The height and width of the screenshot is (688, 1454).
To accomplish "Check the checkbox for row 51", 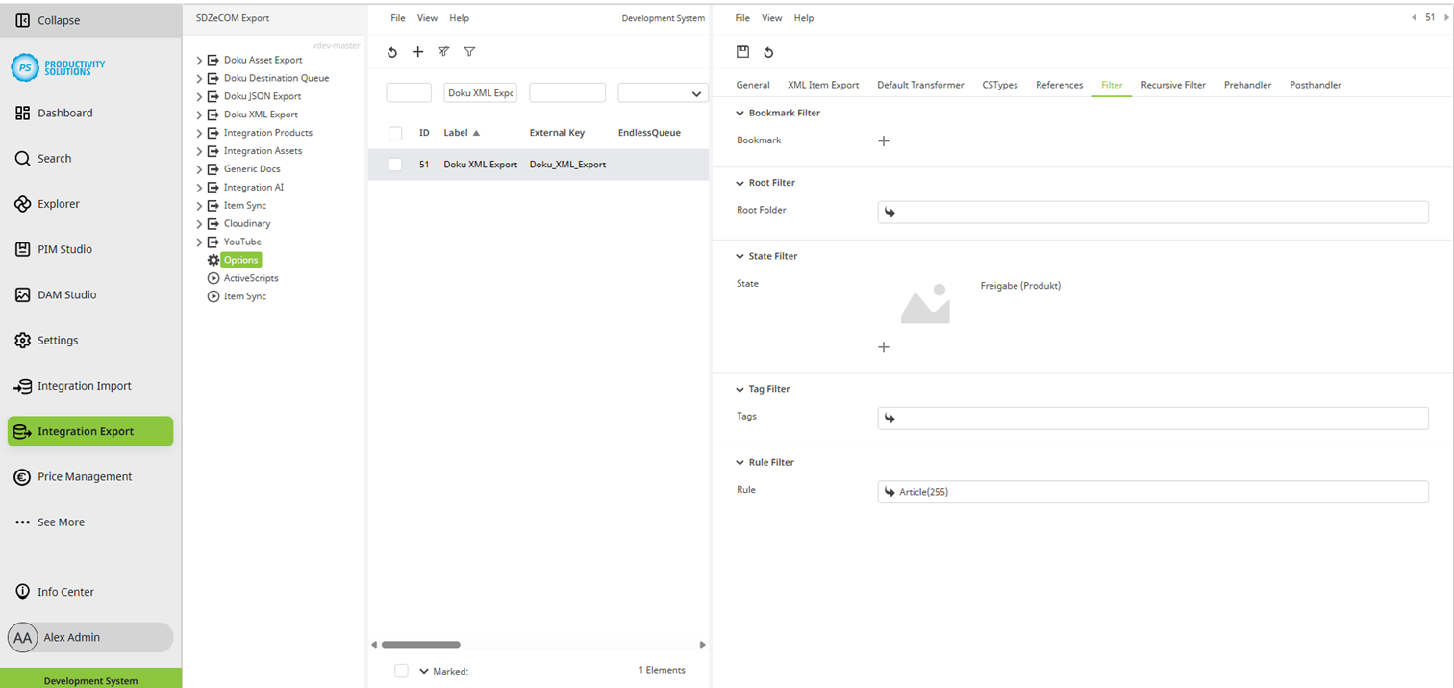I will [394, 164].
